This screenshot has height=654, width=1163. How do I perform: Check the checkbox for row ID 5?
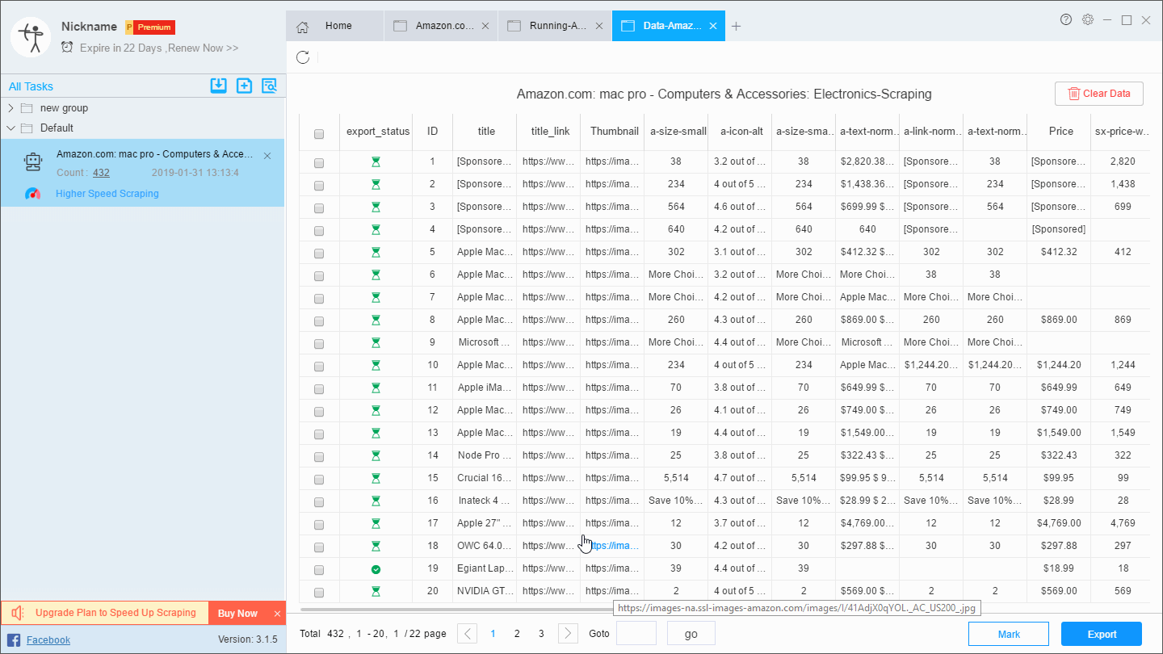[x=319, y=254]
